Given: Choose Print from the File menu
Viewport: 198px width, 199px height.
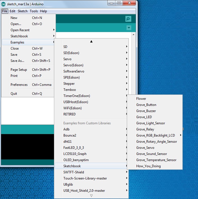Looking at the screenshot, I should [28, 76].
